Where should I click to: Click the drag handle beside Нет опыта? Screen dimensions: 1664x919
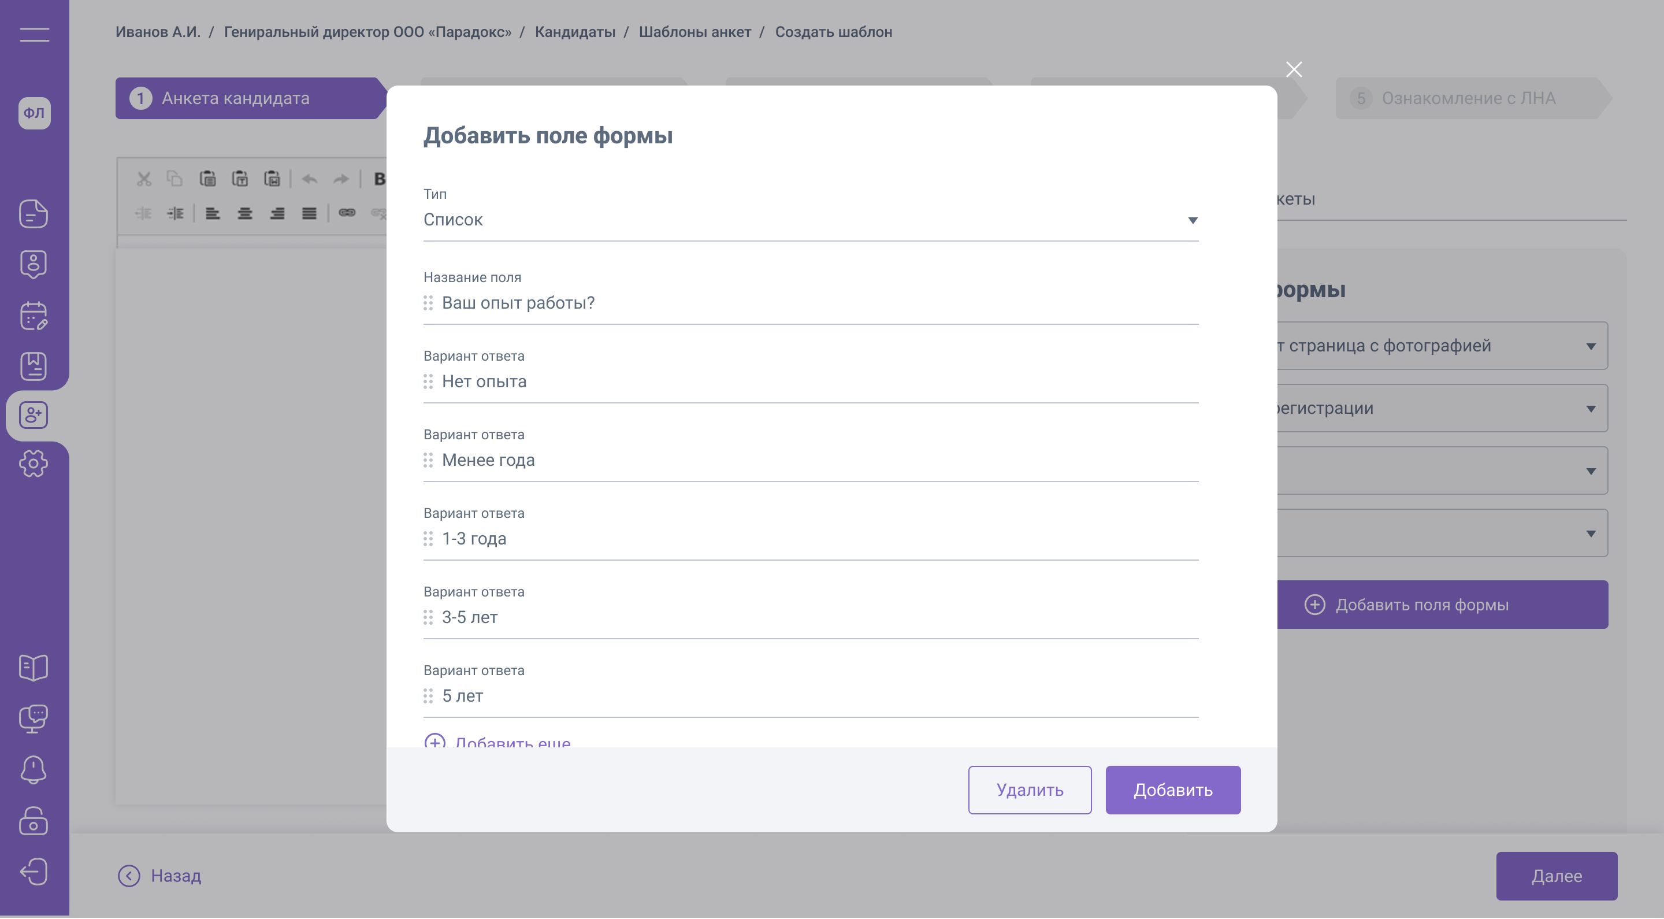point(428,382)
